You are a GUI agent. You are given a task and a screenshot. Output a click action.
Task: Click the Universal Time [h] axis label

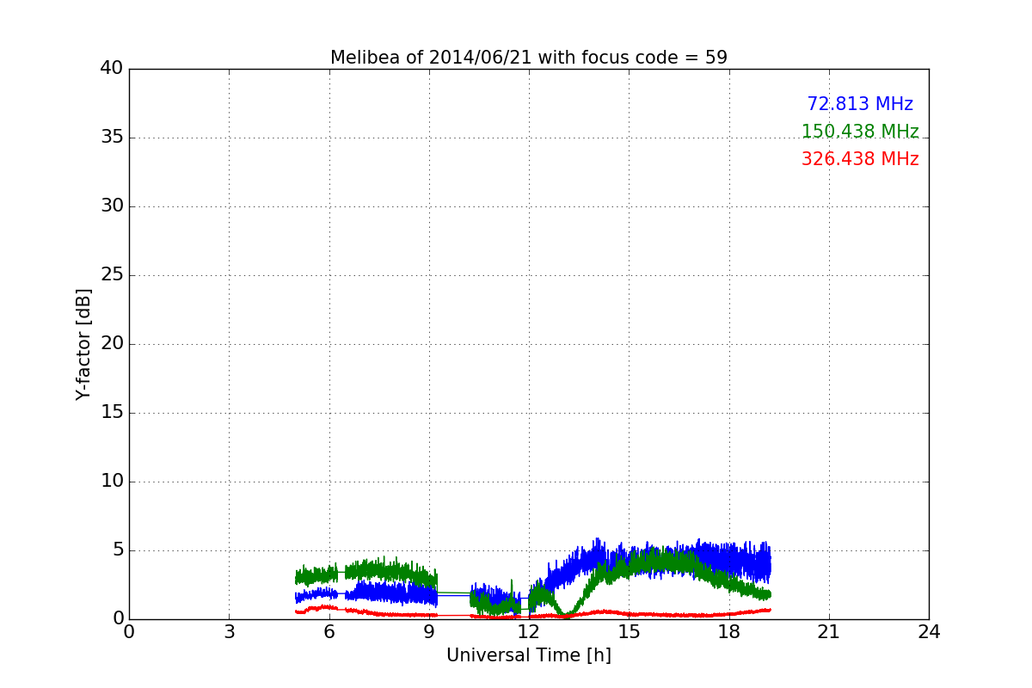[529, 655]
